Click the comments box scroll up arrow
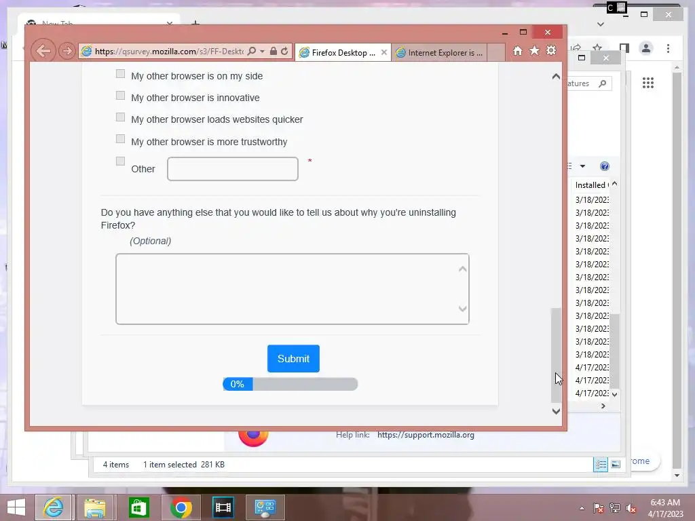 [x=462, y=269]
